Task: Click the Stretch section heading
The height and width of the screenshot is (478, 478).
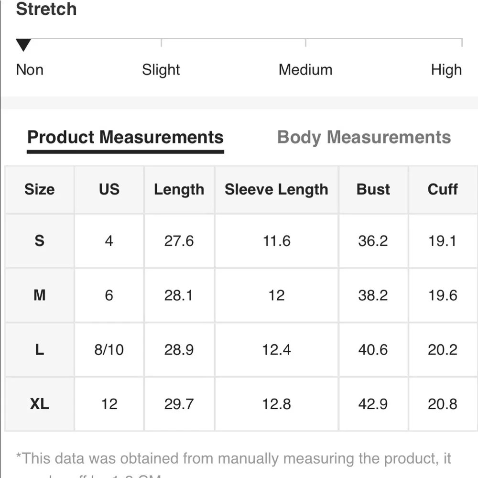Action: click(46, 9)
